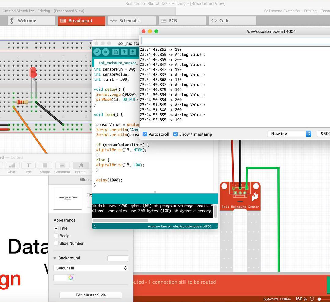Select the red LED on the breadboard

pos(33,72)
